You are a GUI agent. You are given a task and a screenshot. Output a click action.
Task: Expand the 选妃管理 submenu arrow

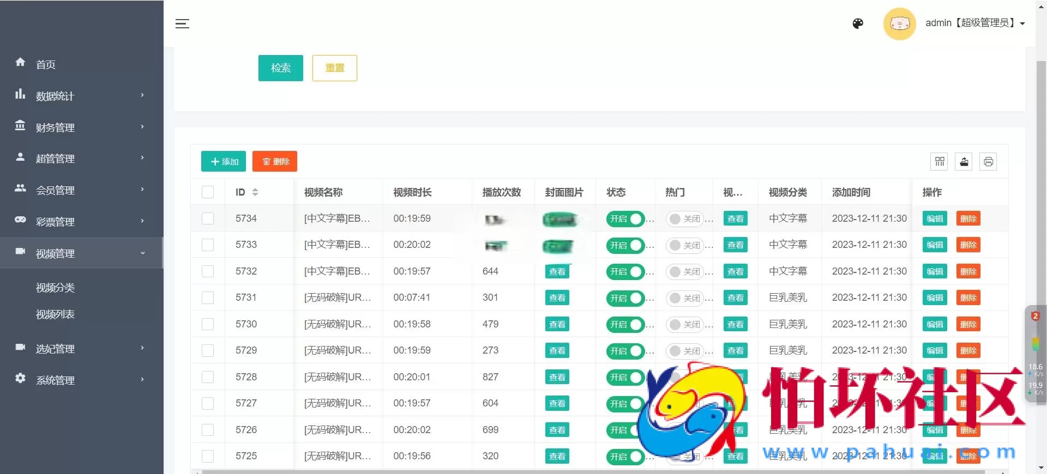click(142, 348)
